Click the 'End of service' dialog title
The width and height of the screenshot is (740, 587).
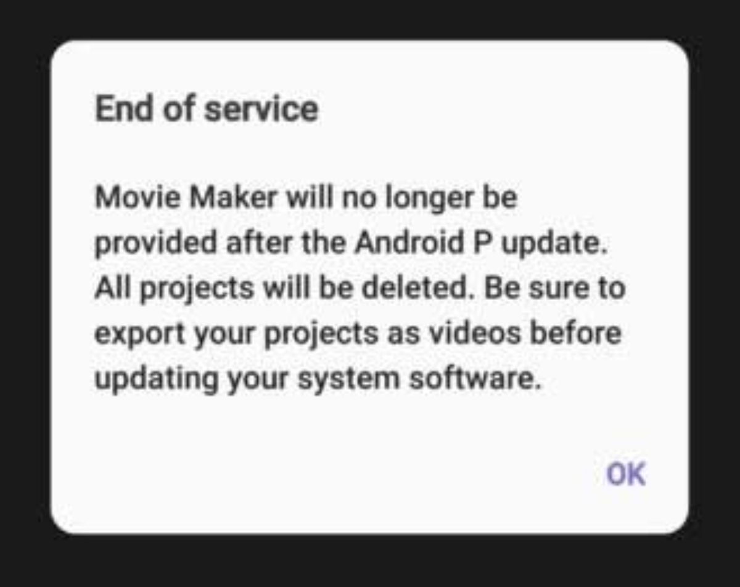point(207,109)
